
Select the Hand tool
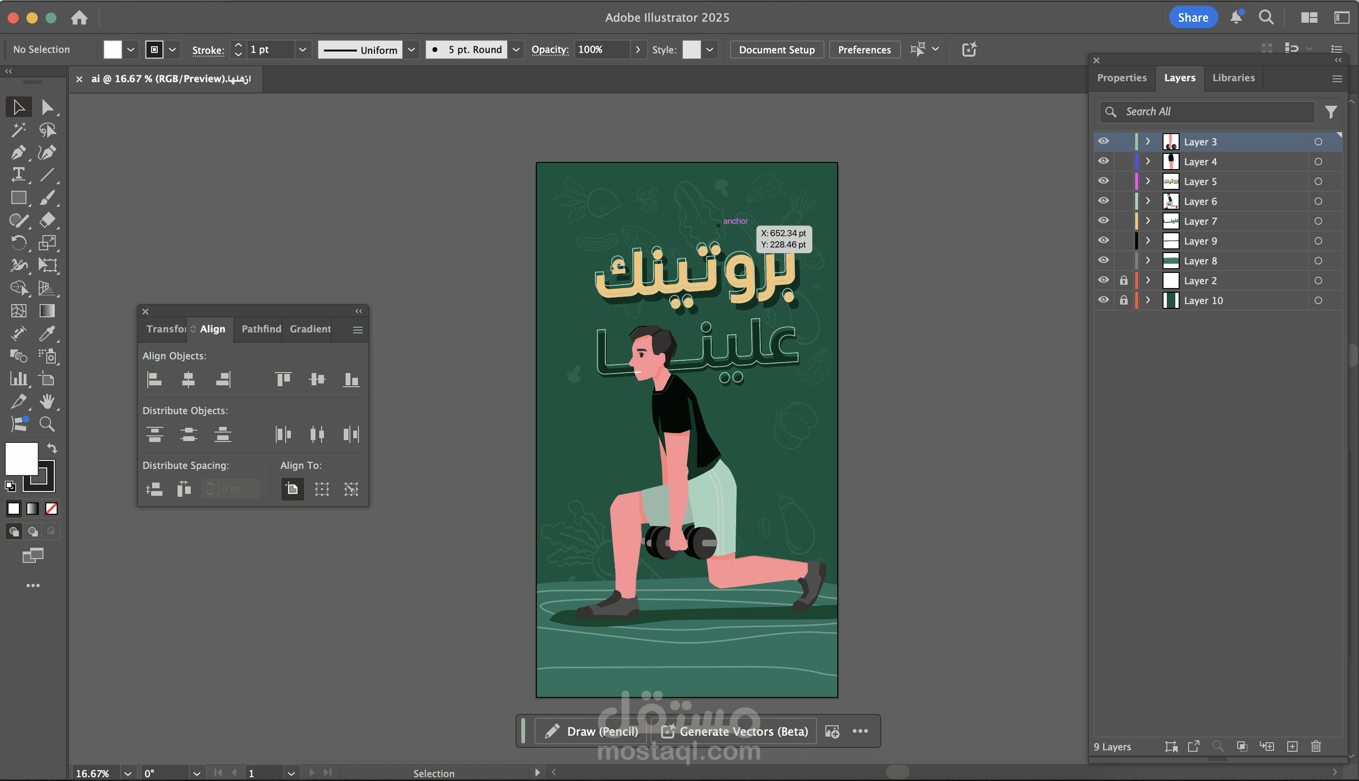47,401
